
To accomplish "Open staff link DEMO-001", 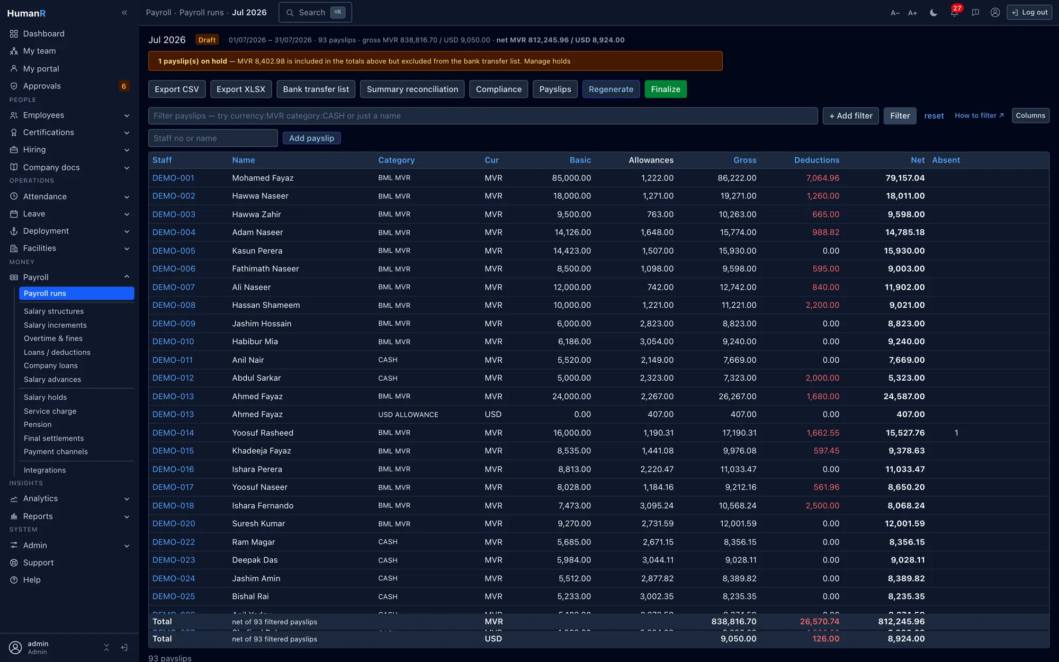I will (x=173, y=178).
